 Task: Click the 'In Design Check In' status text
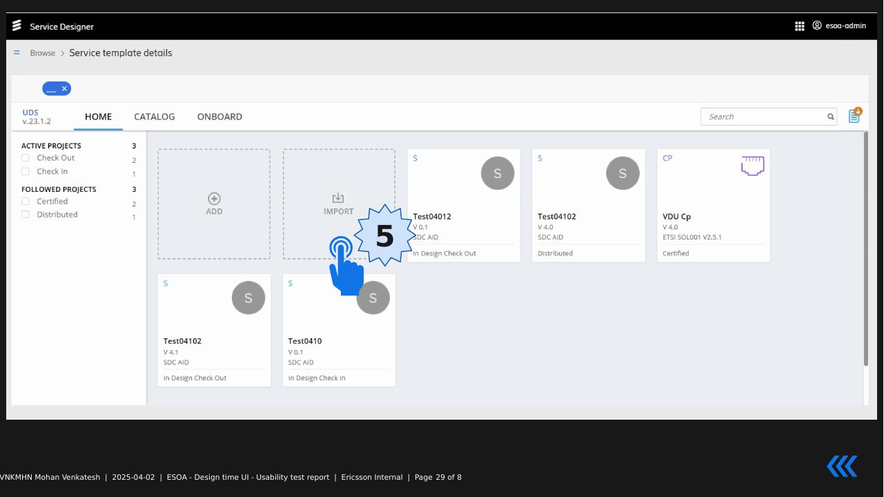[x=317, y=378]
